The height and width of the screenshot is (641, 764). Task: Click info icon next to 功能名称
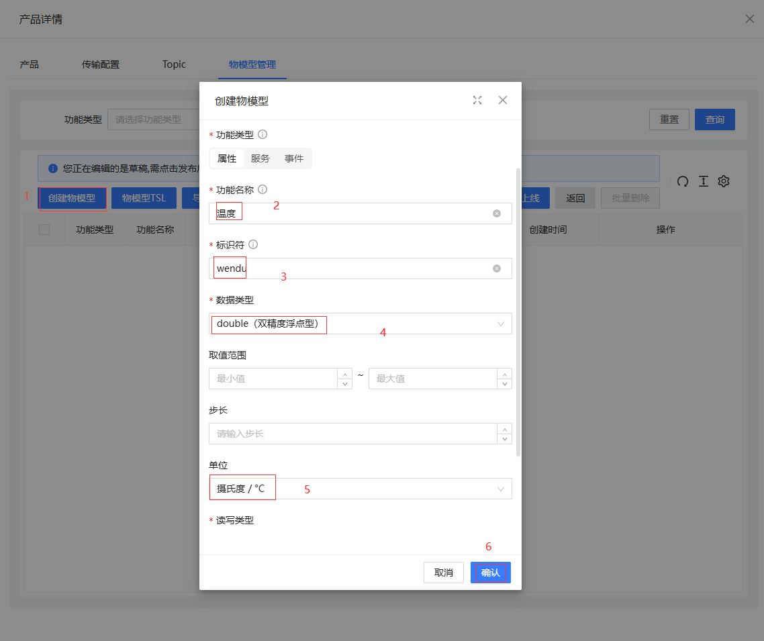click(x=262, y=189)
